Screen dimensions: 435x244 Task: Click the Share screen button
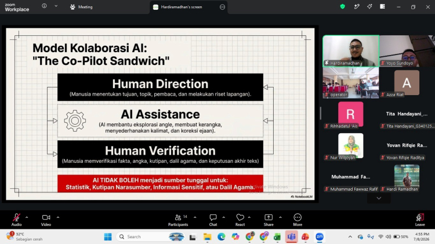coord(269,220)
